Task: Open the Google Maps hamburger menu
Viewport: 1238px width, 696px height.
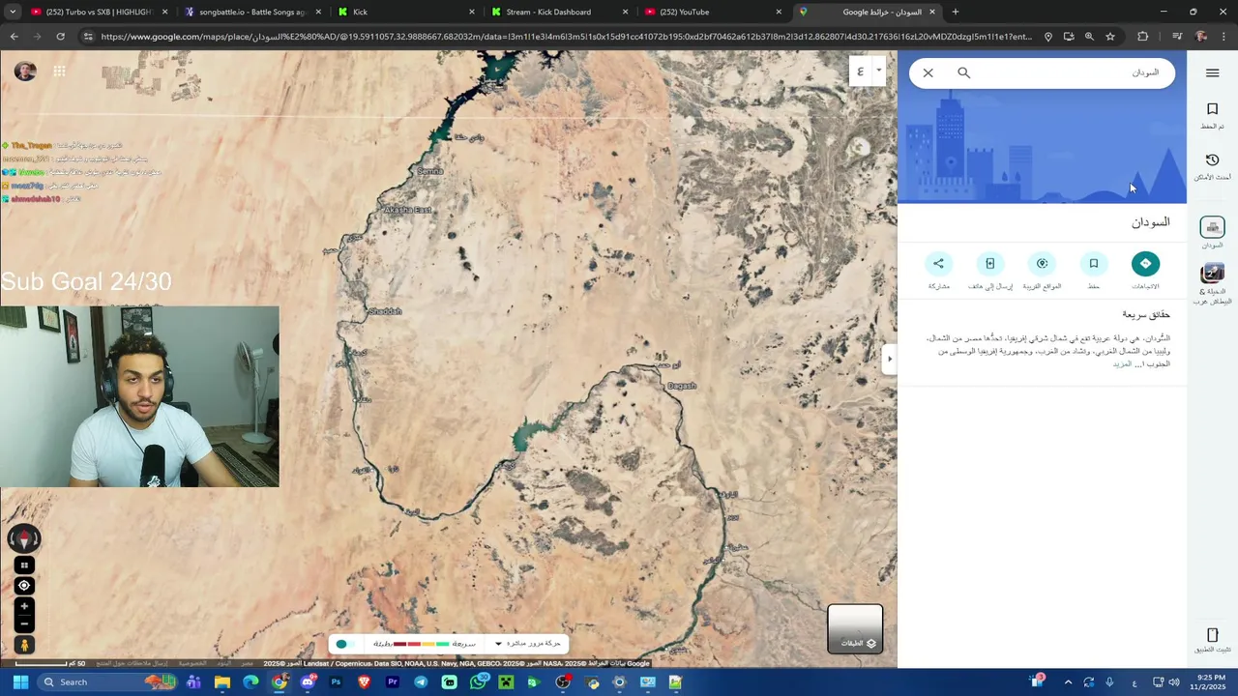Action: tap(1212, 72)
